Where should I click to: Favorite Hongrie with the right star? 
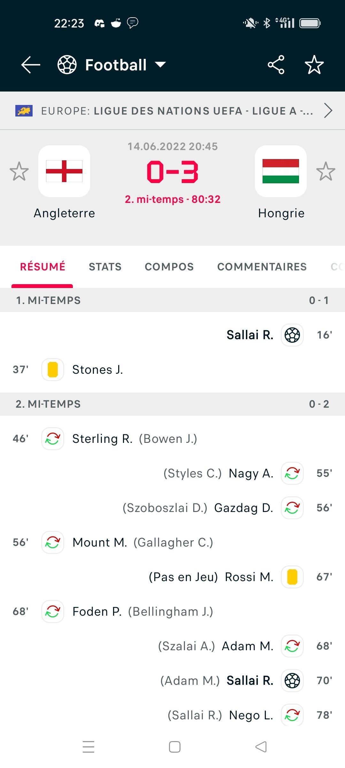[x=326, y=171]
